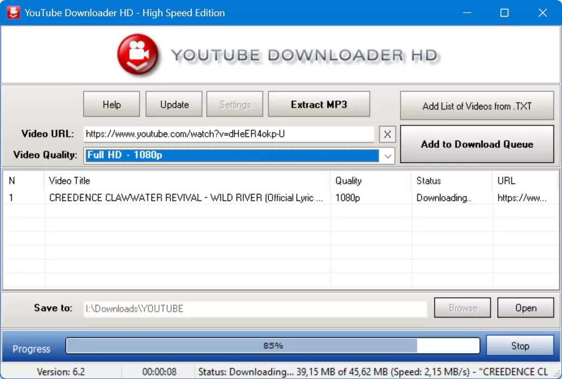Click the Browse button
Image resolution: width=562 pixels, height=379 pixels.
pos(463,308)
